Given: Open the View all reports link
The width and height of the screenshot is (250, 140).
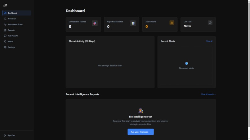Looking at the screenshot, I should tap(208, 94).
